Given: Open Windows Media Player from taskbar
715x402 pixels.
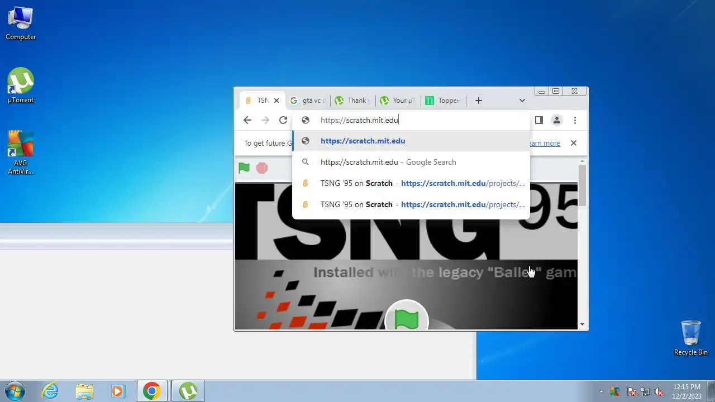Looking at the screenshot, I should click(x=118, y=391).
